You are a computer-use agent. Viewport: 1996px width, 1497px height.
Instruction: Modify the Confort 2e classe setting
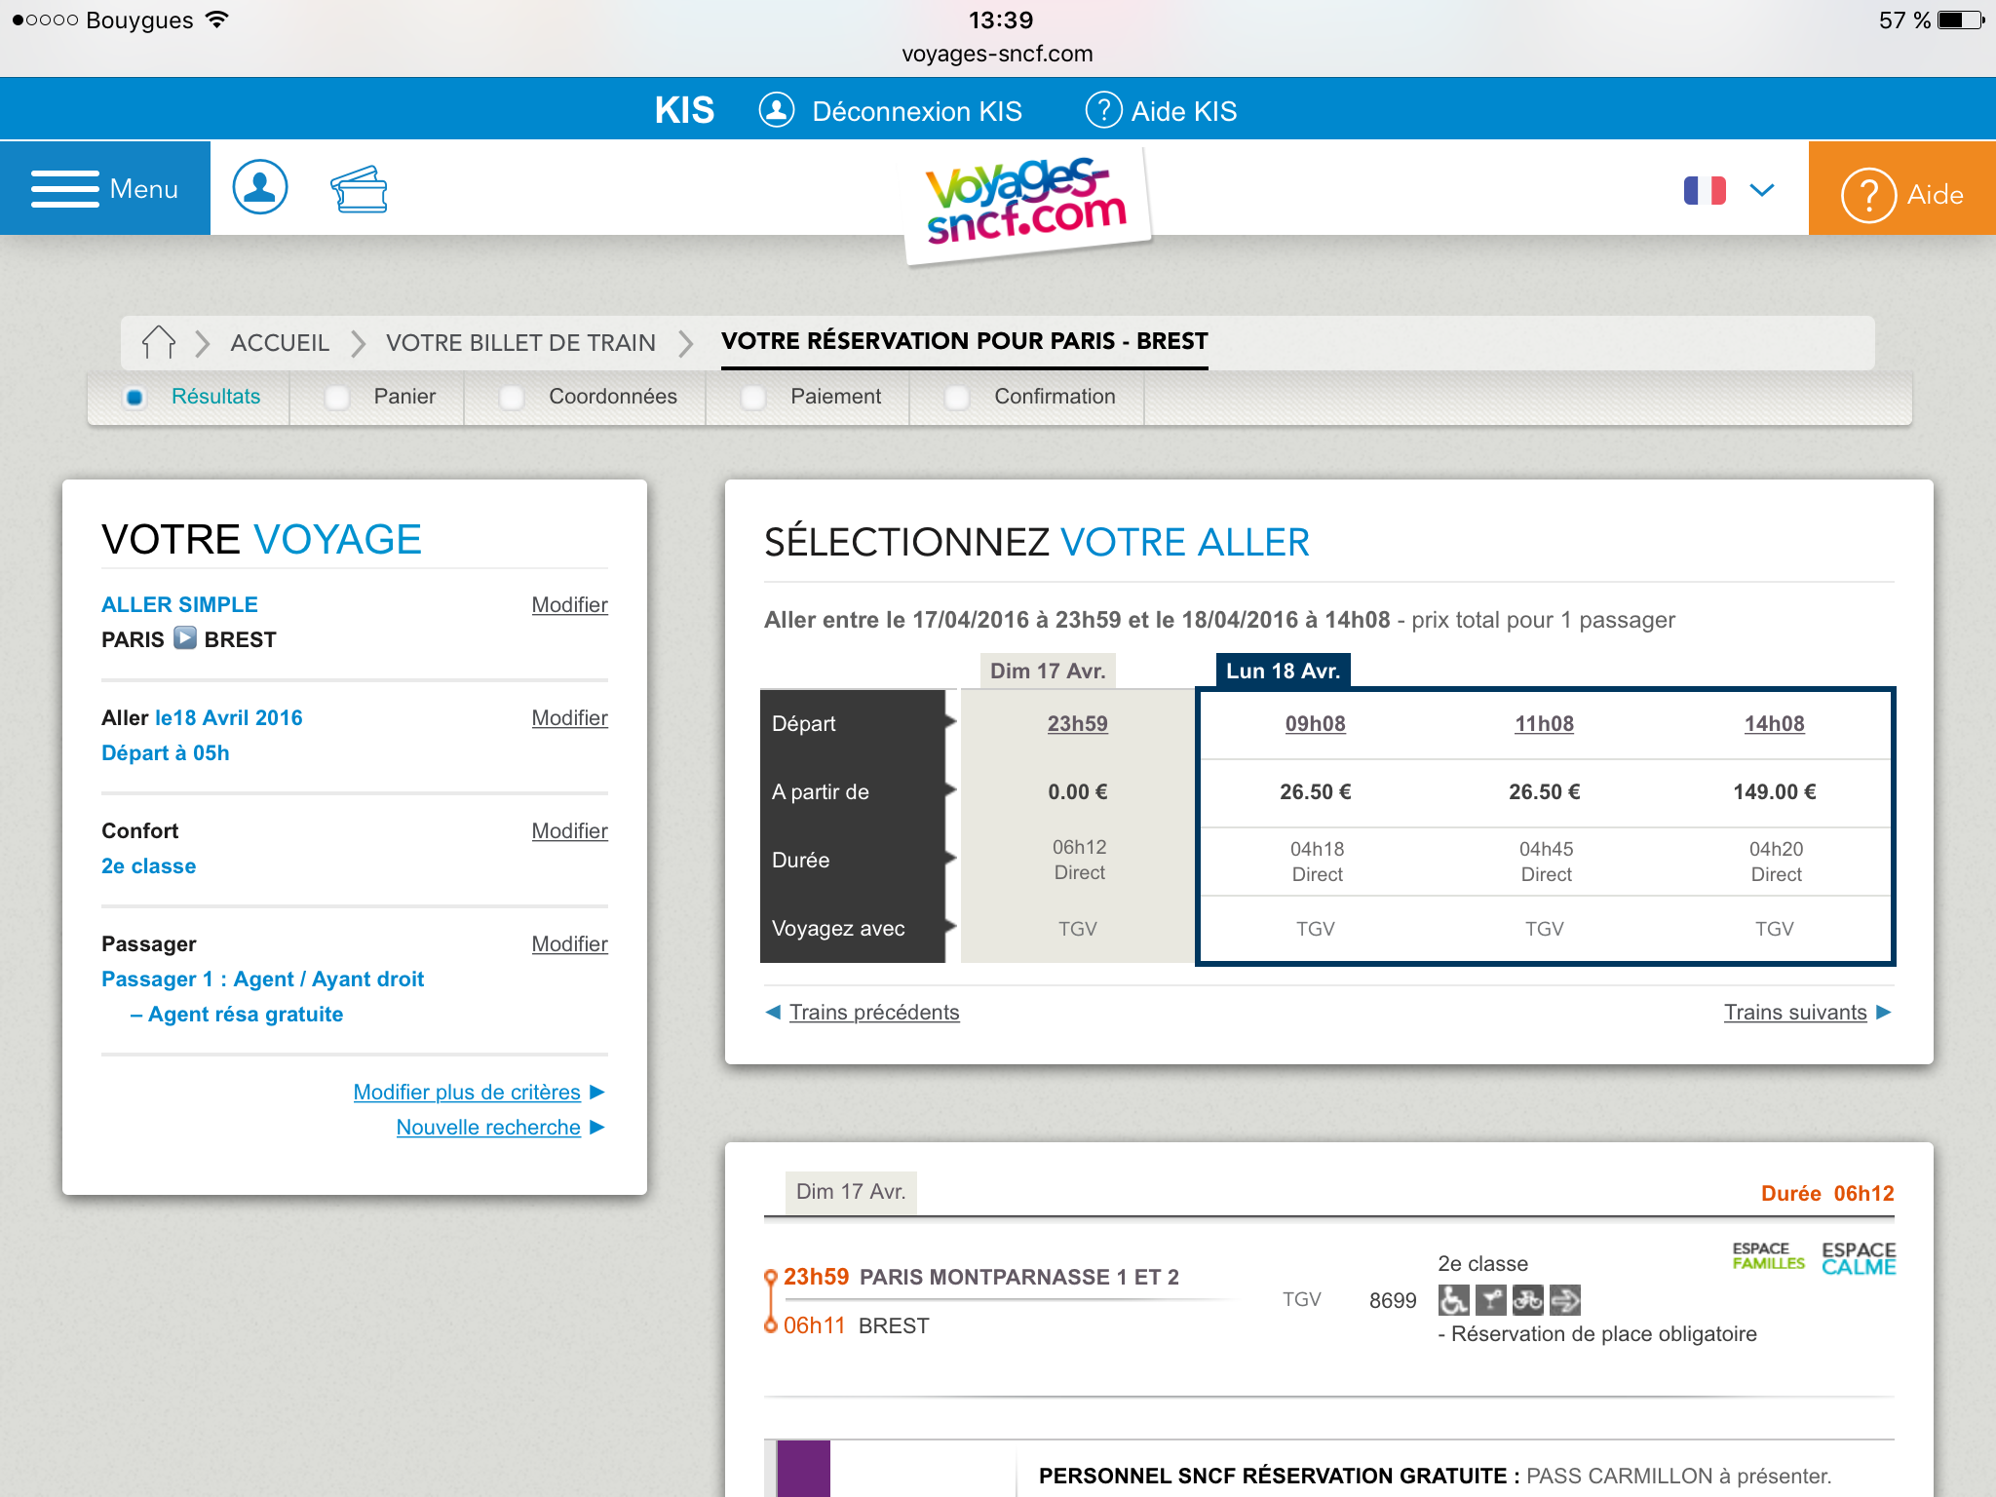[569, 831]
